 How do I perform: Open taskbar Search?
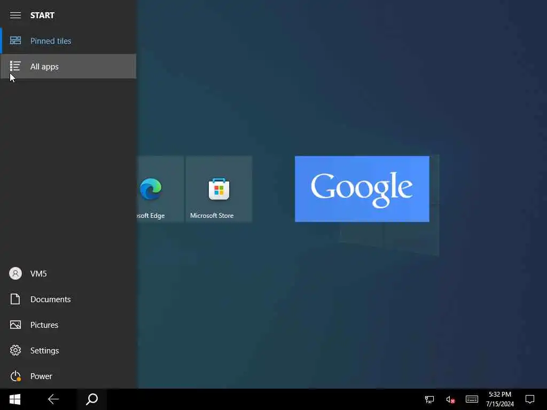[92, 399]
